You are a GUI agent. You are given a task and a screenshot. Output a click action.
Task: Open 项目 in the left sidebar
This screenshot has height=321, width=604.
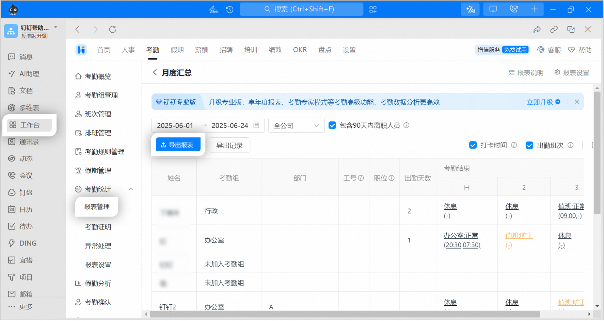point(20,277)
